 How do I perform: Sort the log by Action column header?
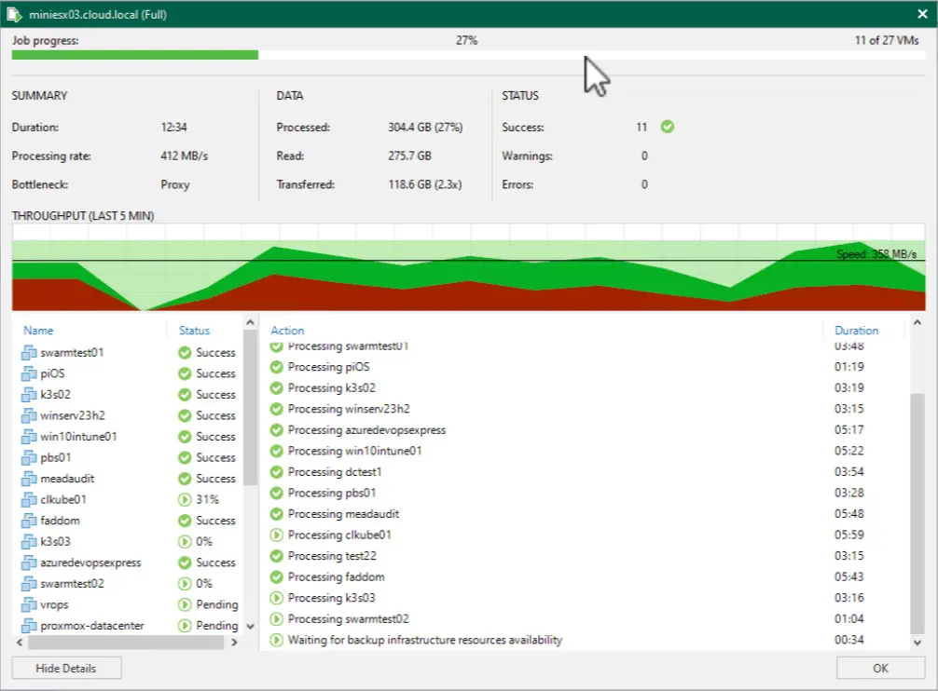[x=287, y=331]
